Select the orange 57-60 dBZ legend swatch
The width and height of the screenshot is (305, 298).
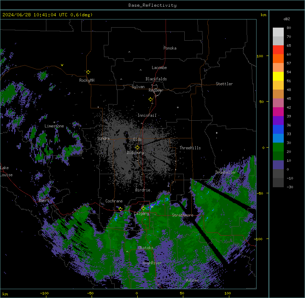tap(278, 58)
